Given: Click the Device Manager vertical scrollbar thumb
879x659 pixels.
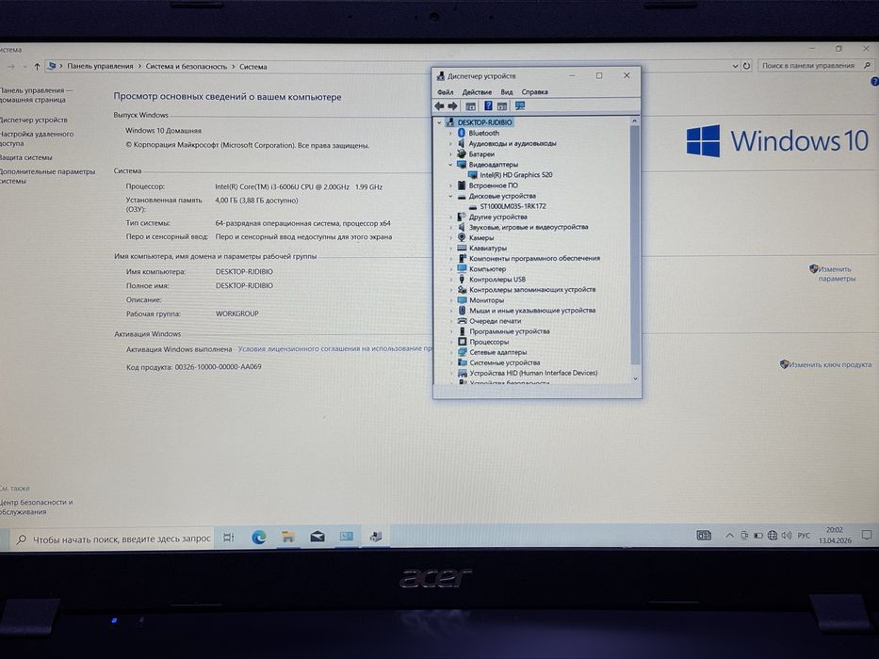Looking at the screenshot, I should [635, 244].
